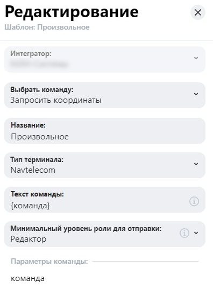
Task: Expand Тип терминала chevron
Action: coord(196,164)
